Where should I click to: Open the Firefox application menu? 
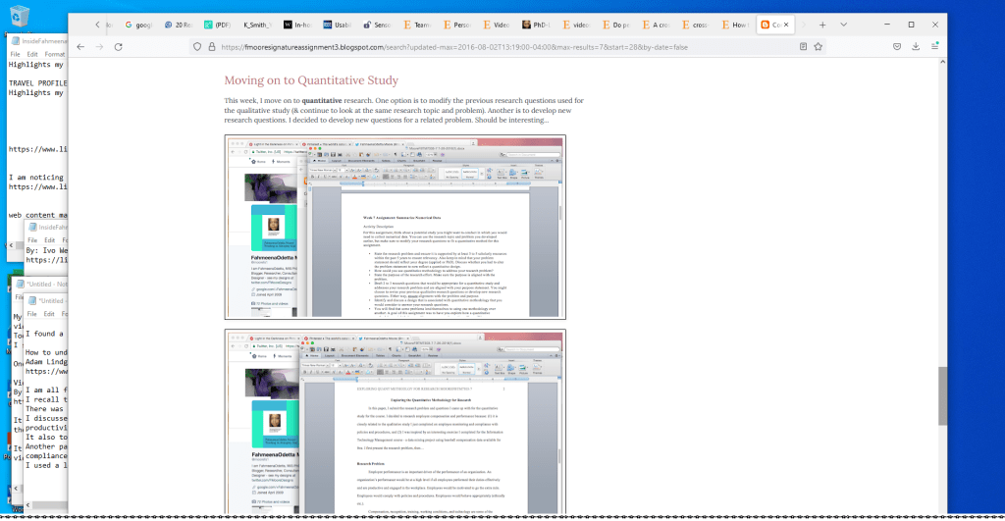tap(938, 46)
